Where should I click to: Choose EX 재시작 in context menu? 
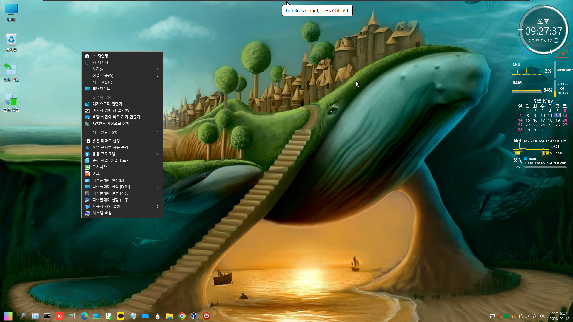click(122, 62)
